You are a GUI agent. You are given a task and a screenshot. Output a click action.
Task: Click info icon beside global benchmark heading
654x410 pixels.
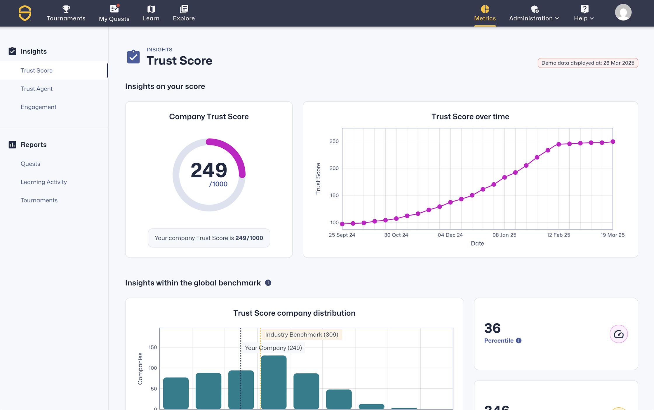268,283
